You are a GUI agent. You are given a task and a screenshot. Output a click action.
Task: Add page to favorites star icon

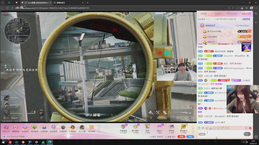pyautogui.click(x=237, y=8)
